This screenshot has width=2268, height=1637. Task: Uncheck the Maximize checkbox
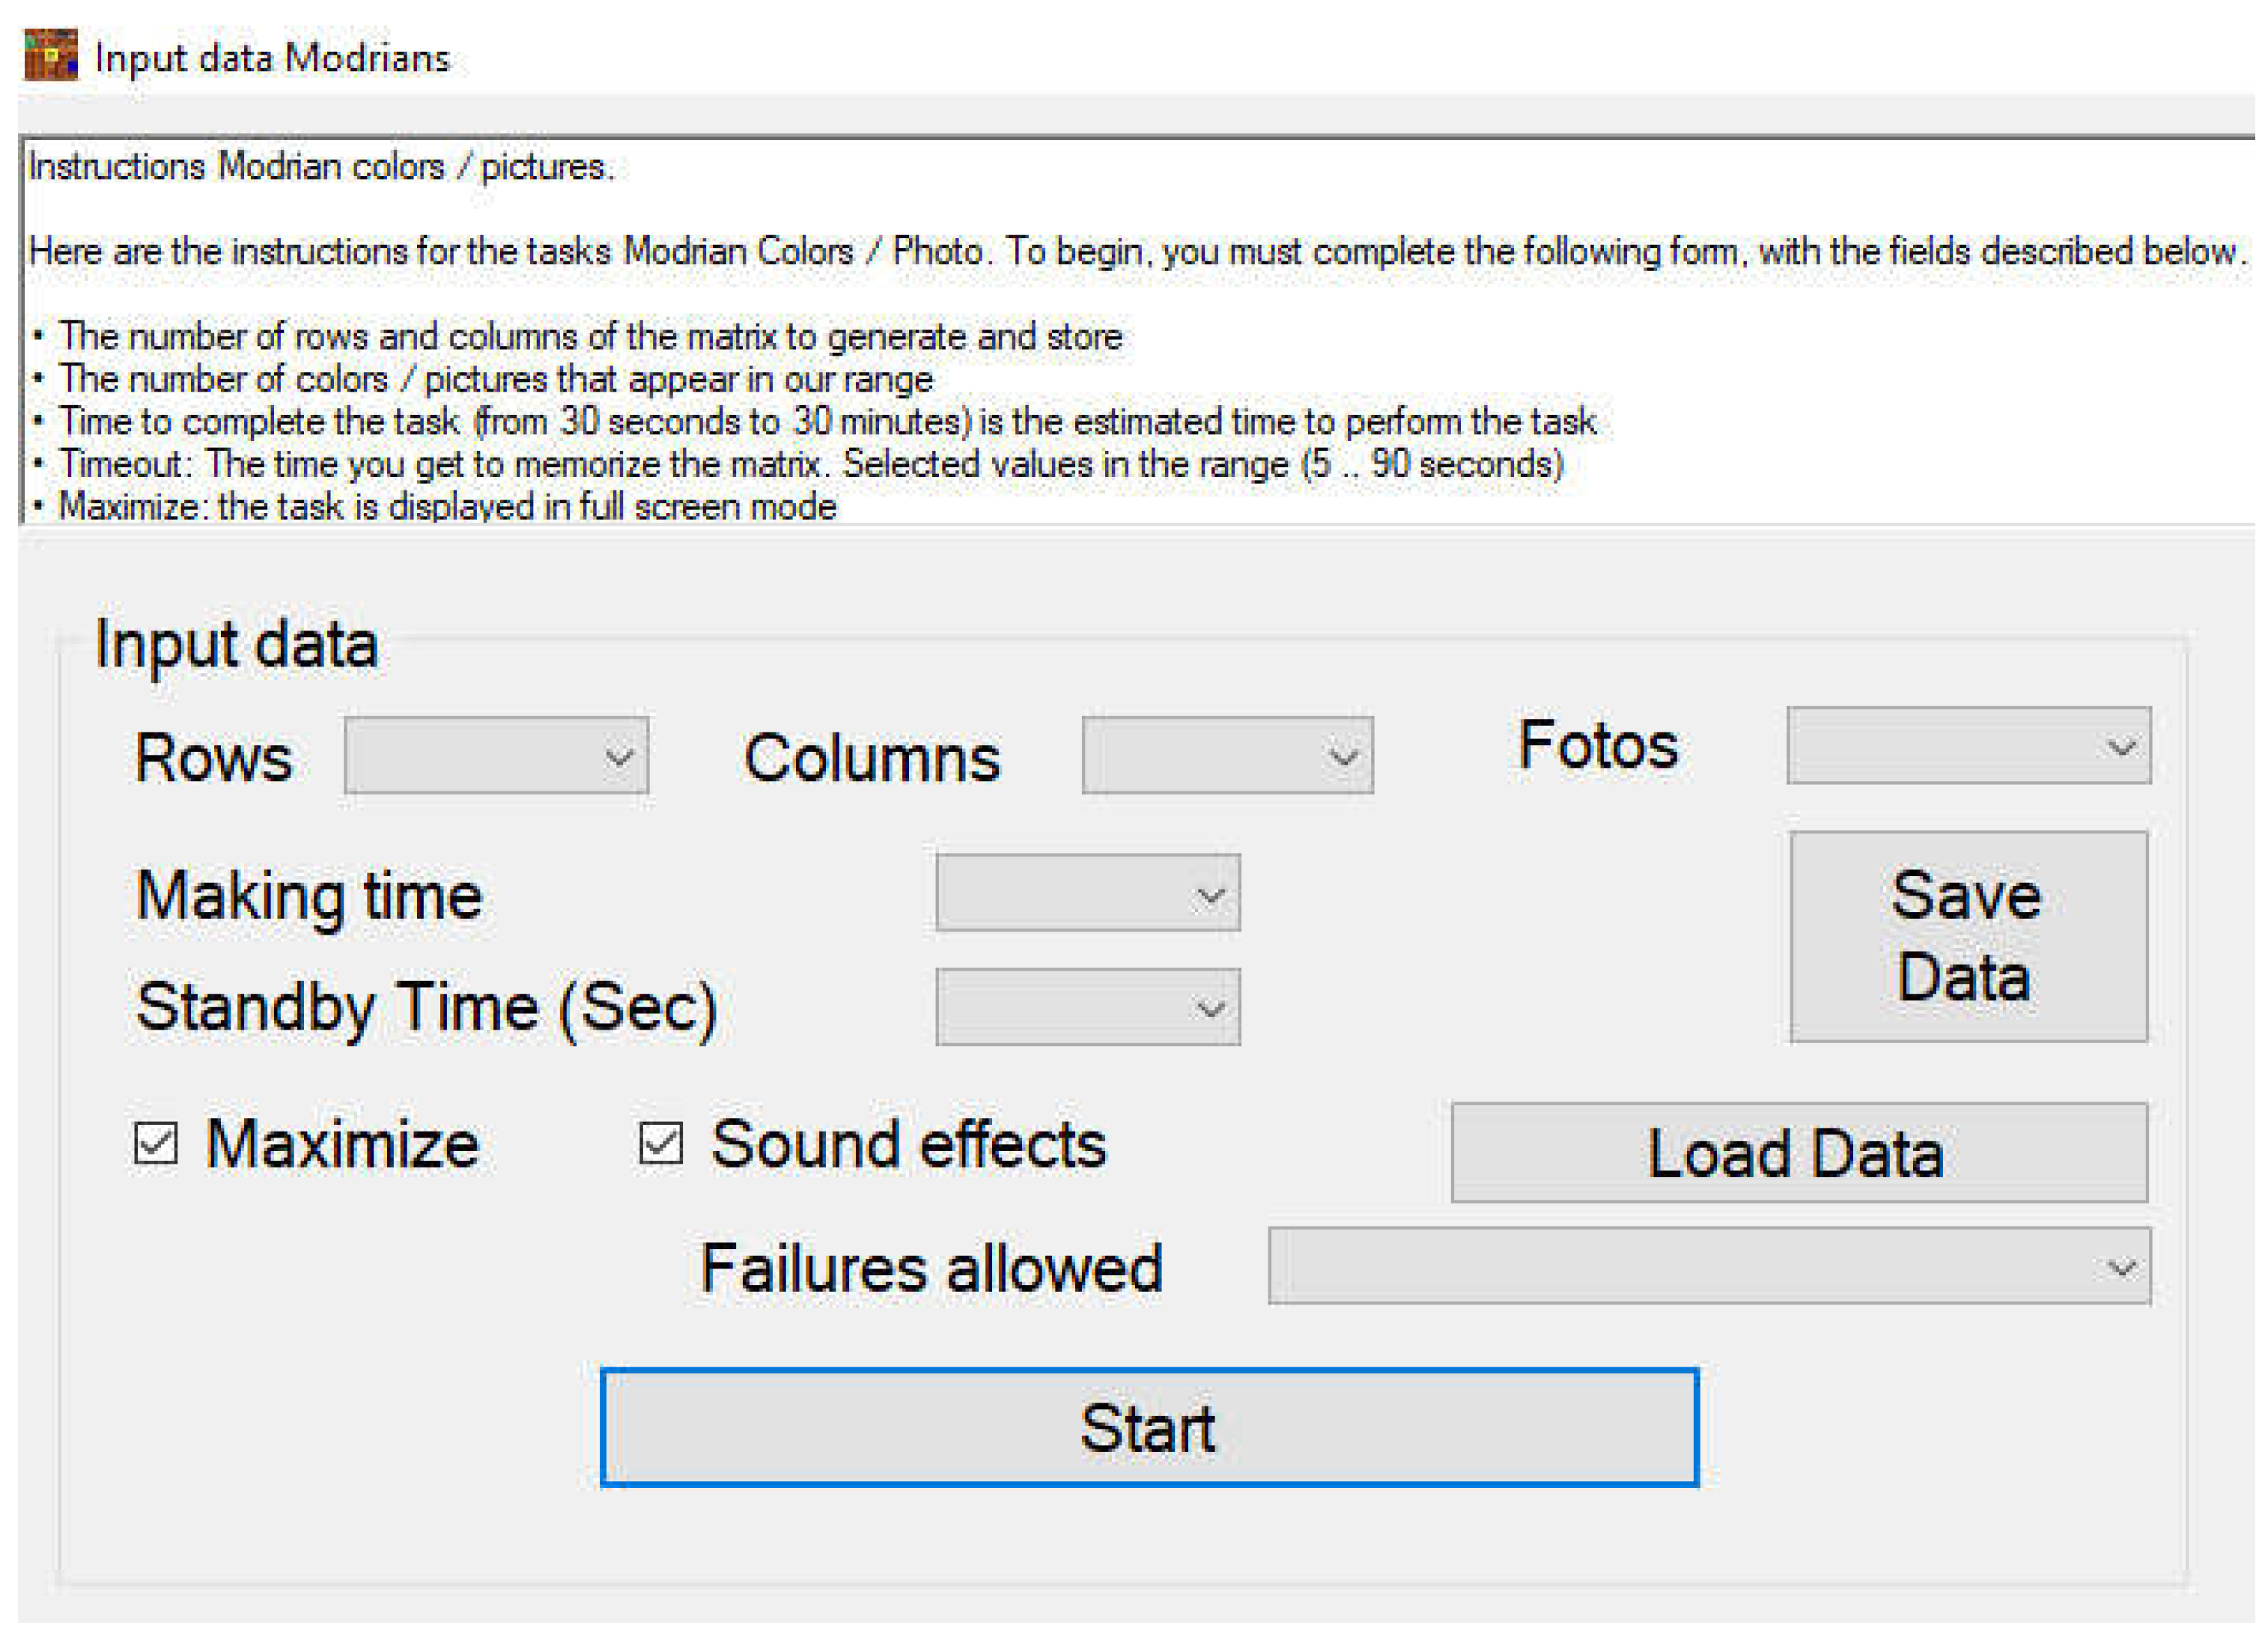156,1143
